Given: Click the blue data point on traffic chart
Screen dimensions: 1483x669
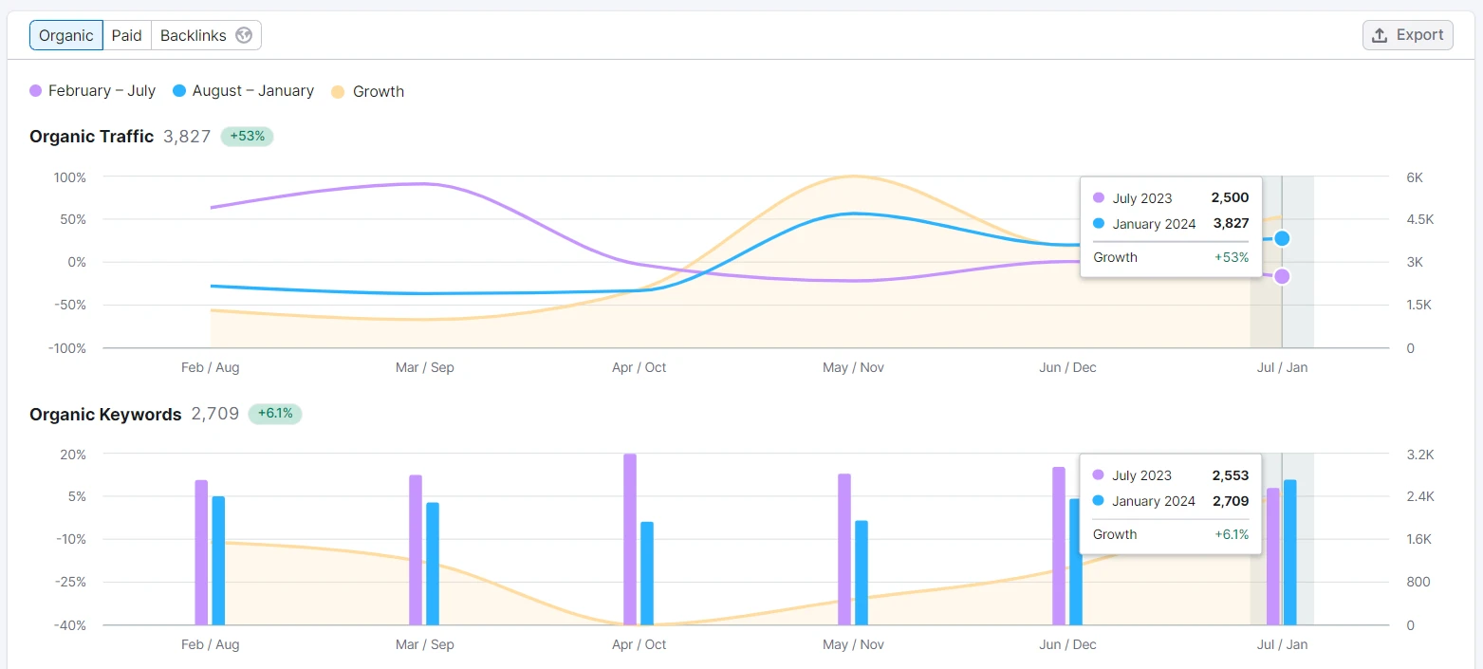Looking at the screenshot, I should [x=1282, y=238].
